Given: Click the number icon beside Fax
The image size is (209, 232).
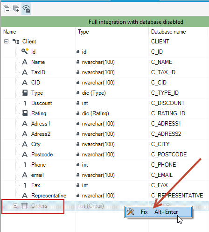Looking at the screenshot, I should point(25,185).
